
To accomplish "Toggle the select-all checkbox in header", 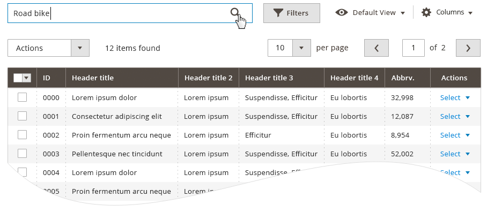I will click(x=18, y=78).
